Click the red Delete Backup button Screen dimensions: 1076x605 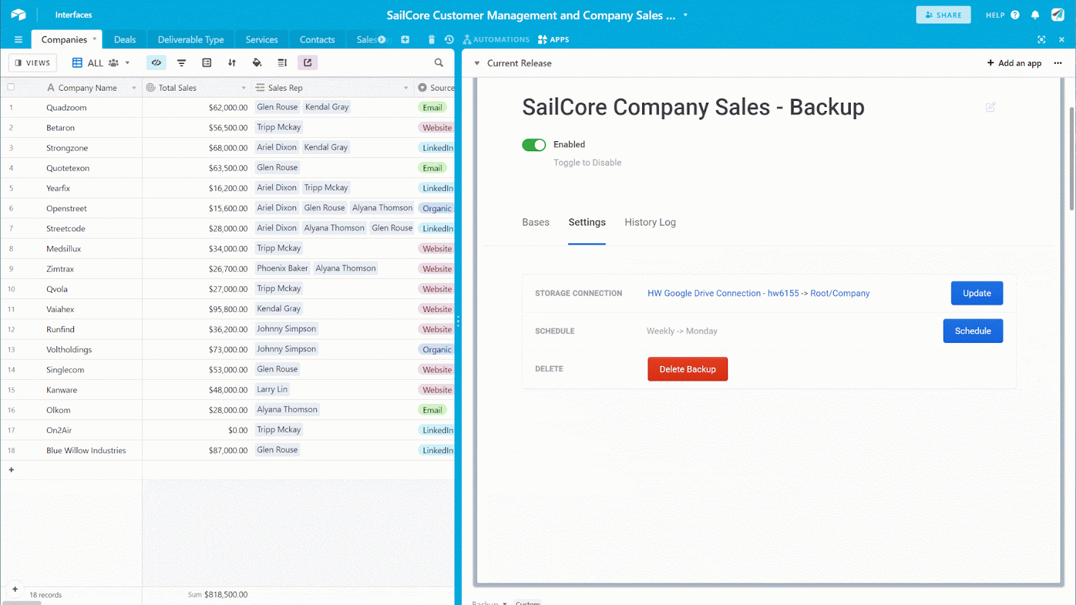click(687, 369)
